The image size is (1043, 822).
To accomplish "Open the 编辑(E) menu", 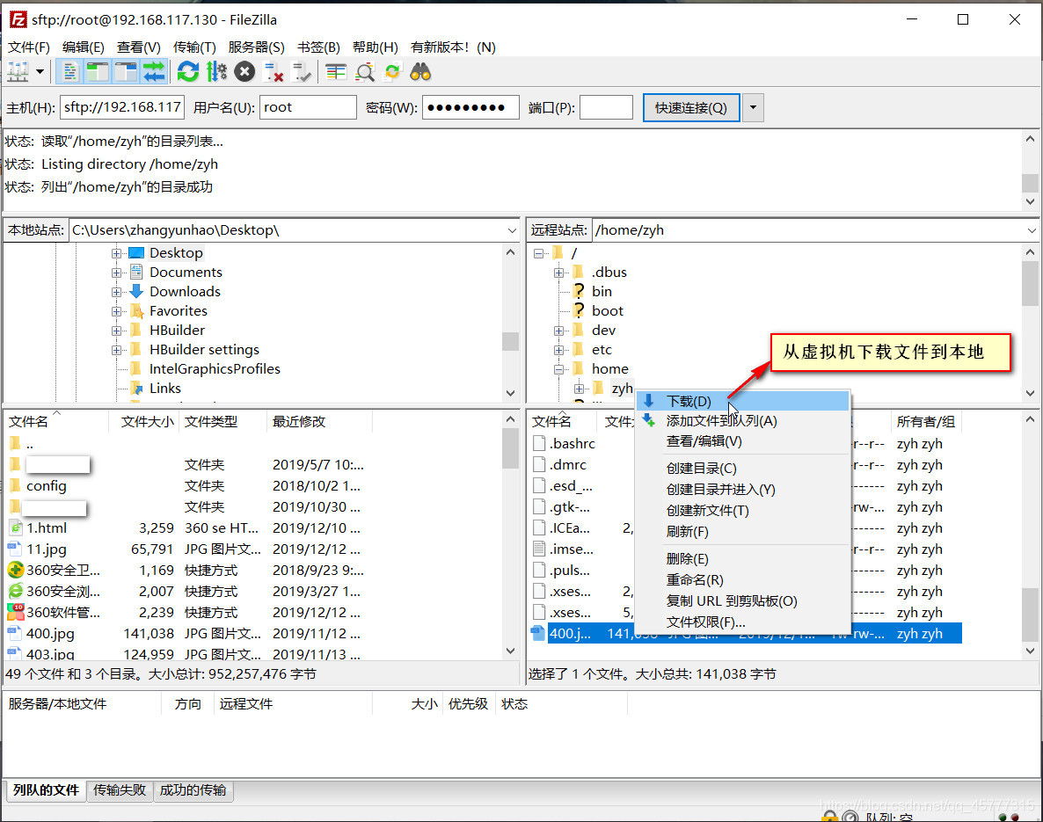I will [84, 47].
